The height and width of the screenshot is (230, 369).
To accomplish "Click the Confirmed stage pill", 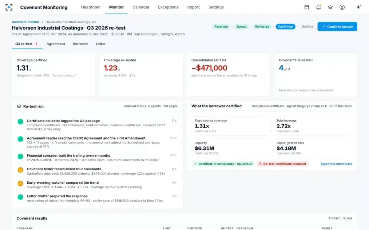I will point(285,27).
